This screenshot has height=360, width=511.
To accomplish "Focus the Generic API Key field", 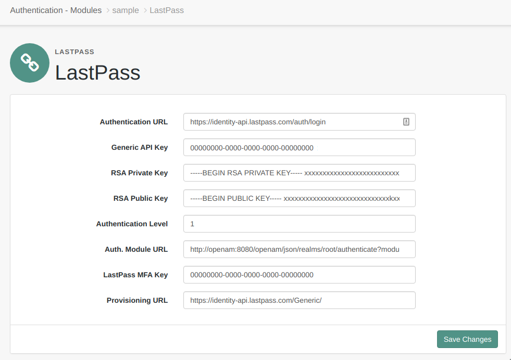I will 299,147.
